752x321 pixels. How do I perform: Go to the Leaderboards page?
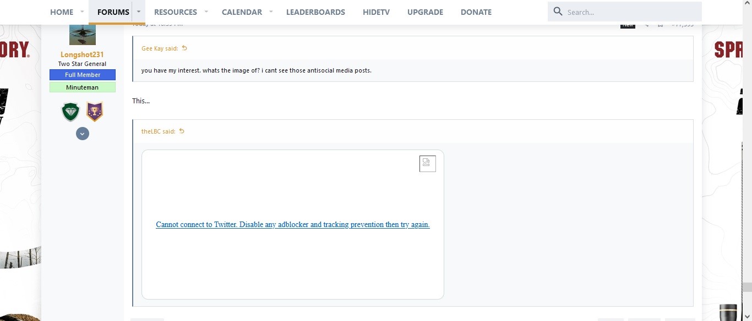pos(315,12)
